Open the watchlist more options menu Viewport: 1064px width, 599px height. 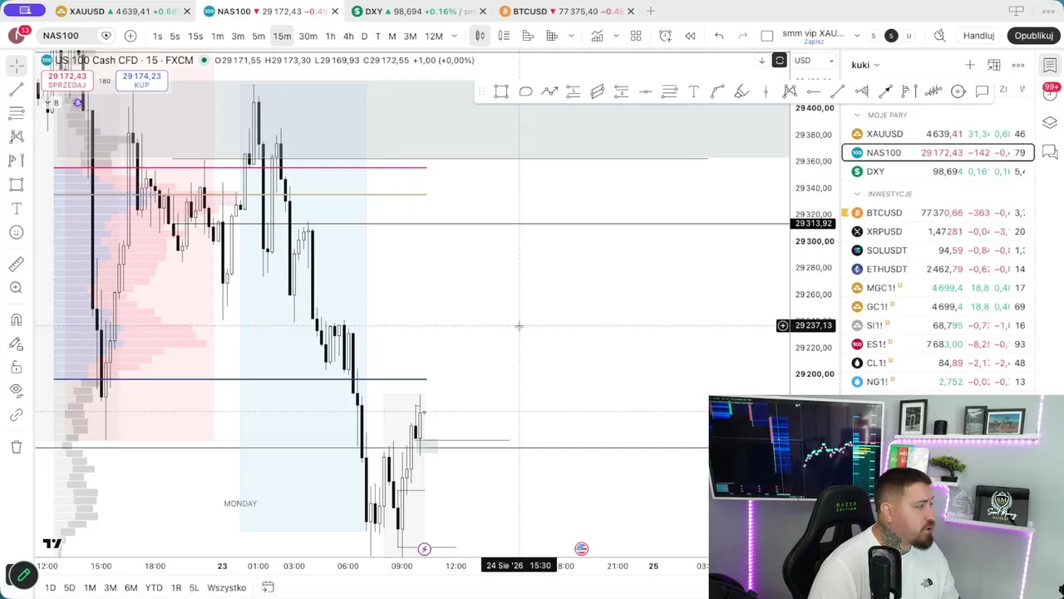[1018, 65]
